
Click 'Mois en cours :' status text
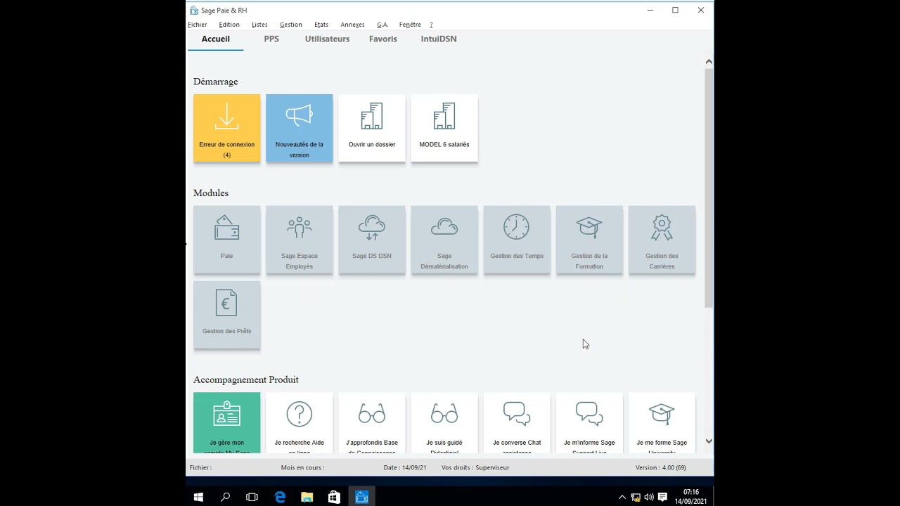[x=302, y=467]
